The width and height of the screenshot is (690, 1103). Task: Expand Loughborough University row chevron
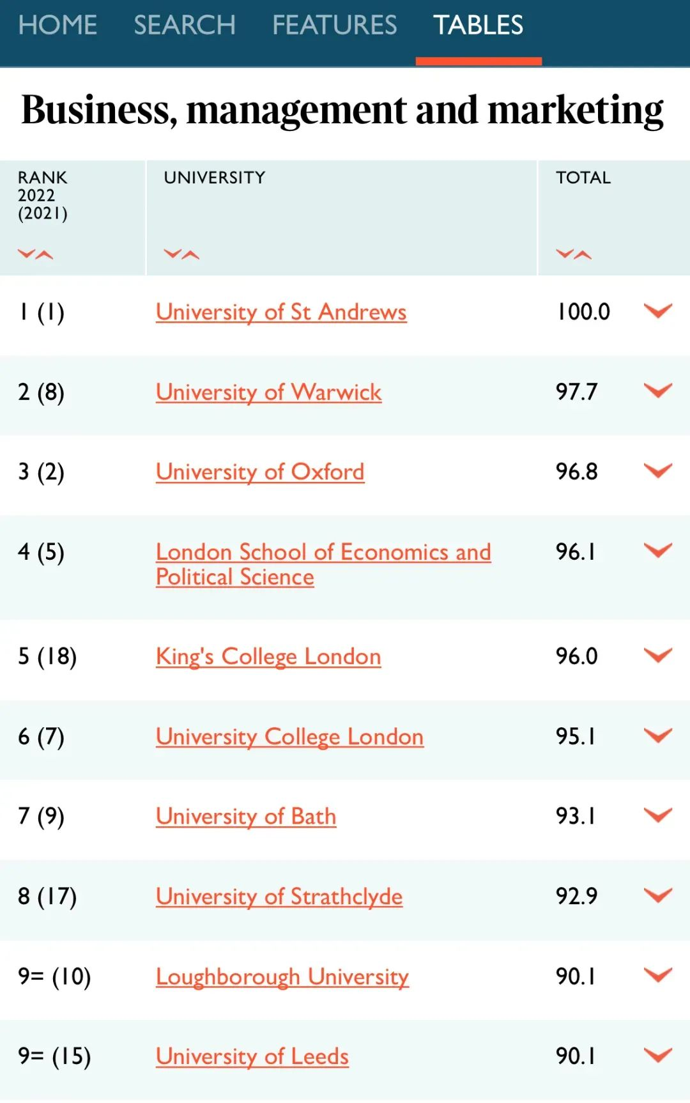coord(657,975)
